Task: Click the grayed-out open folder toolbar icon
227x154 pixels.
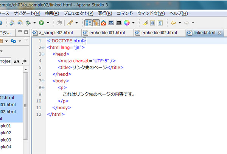Action: pyautogui.click(x=59, y=23)
